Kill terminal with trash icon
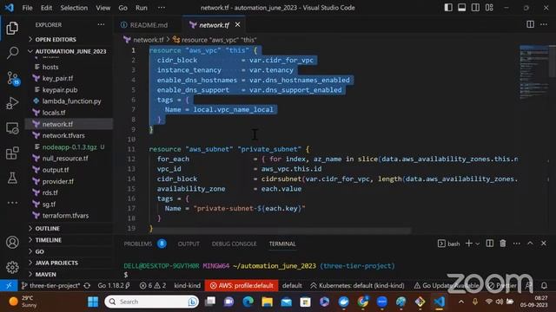 coord(503,244)
